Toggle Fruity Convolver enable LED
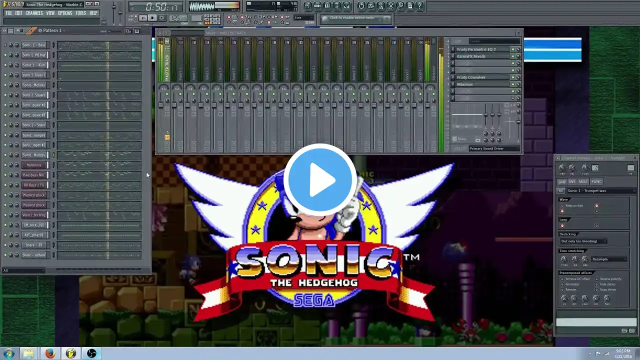 (x=512, y=77)
